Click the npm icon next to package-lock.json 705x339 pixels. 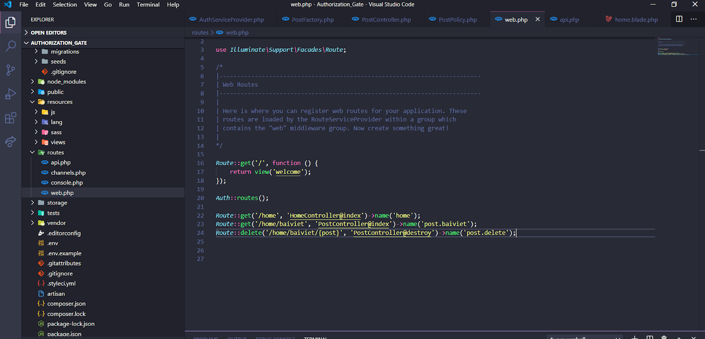click(41, 324)
